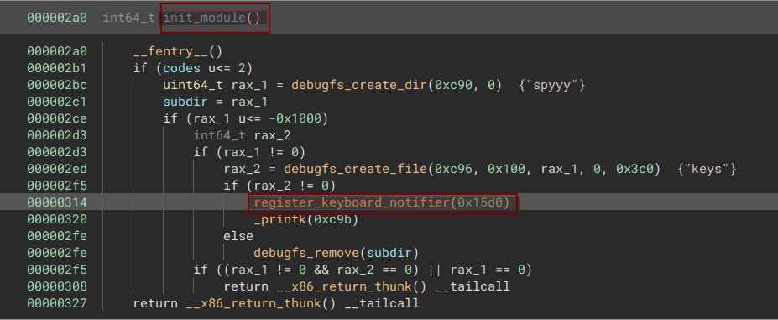Select the codes variable in if condition

tap(182, 68)
